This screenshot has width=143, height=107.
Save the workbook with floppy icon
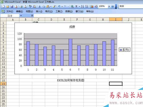(x=12, y=6)
